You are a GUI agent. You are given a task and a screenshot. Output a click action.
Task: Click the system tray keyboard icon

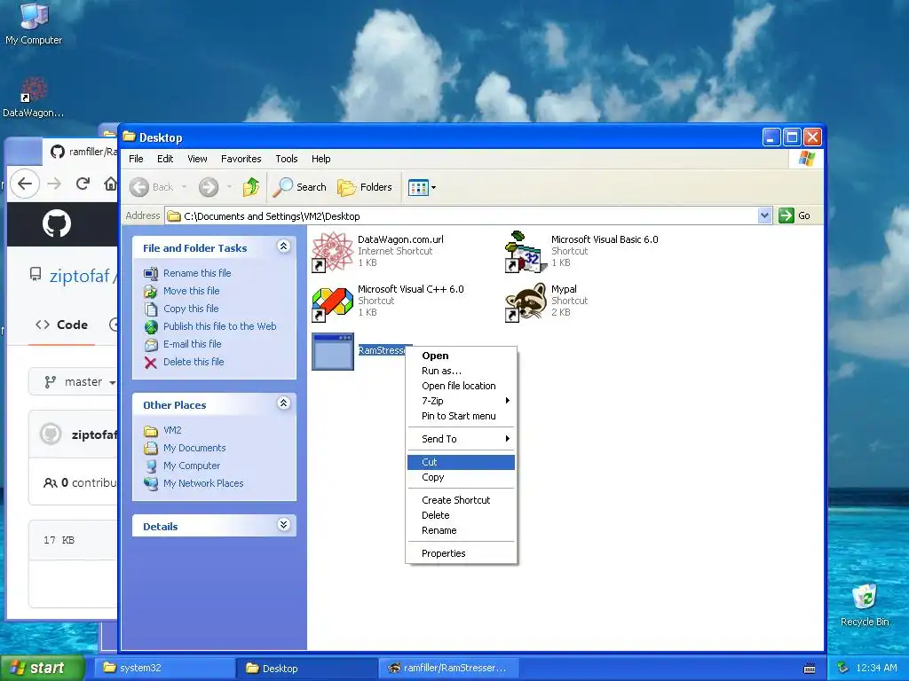(810, 669)
